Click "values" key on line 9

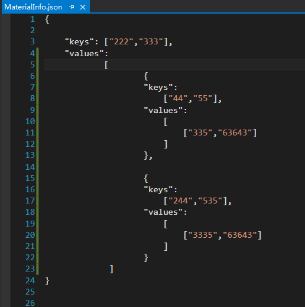(x=163, y=110)
